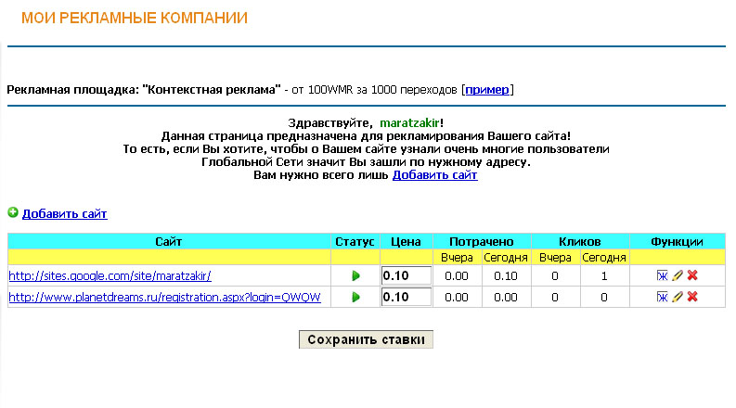Edit the sites.google.com site with pencil icon
The width and height of the screenshot is (736, 408).
tap(678, 275)
